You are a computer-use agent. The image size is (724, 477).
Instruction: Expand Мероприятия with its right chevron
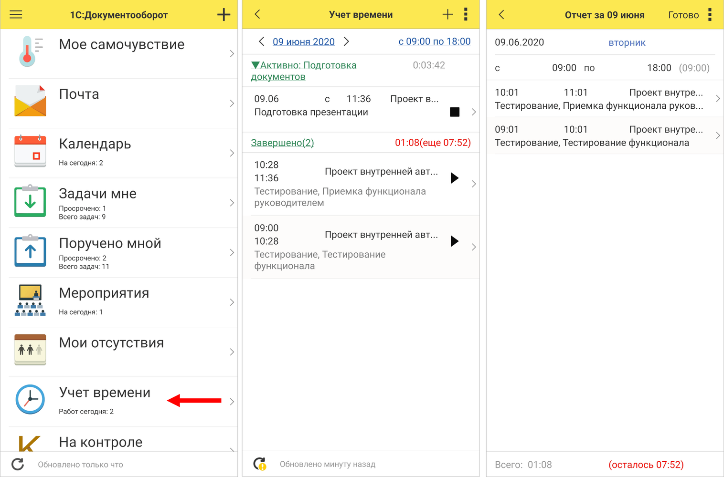232,302
